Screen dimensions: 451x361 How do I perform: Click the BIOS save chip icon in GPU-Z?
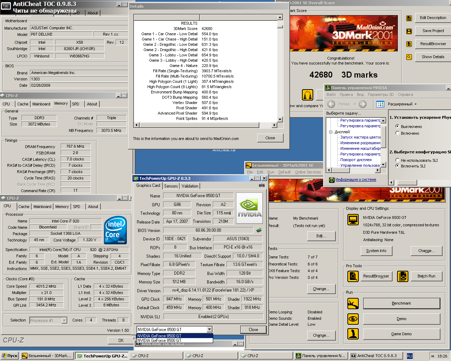click(x=259, y=230)
